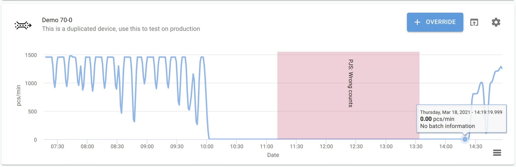Click the PJS: Wrong counts label text

click(350, 83)
